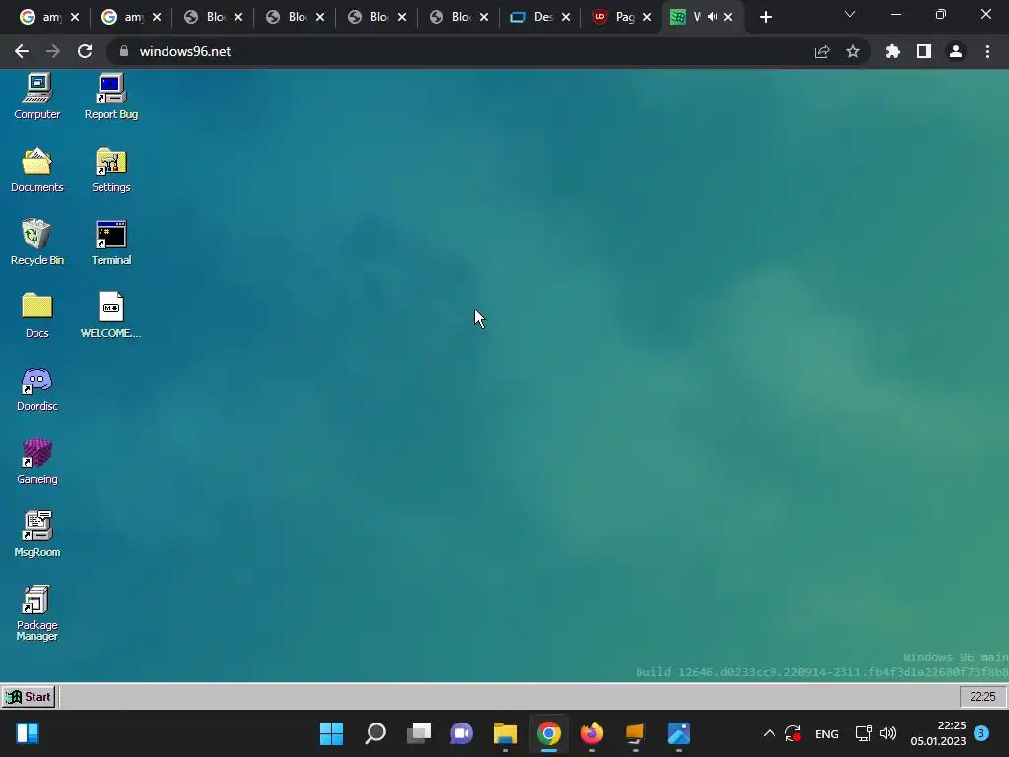Open a new browser tab

coord(765,18)
